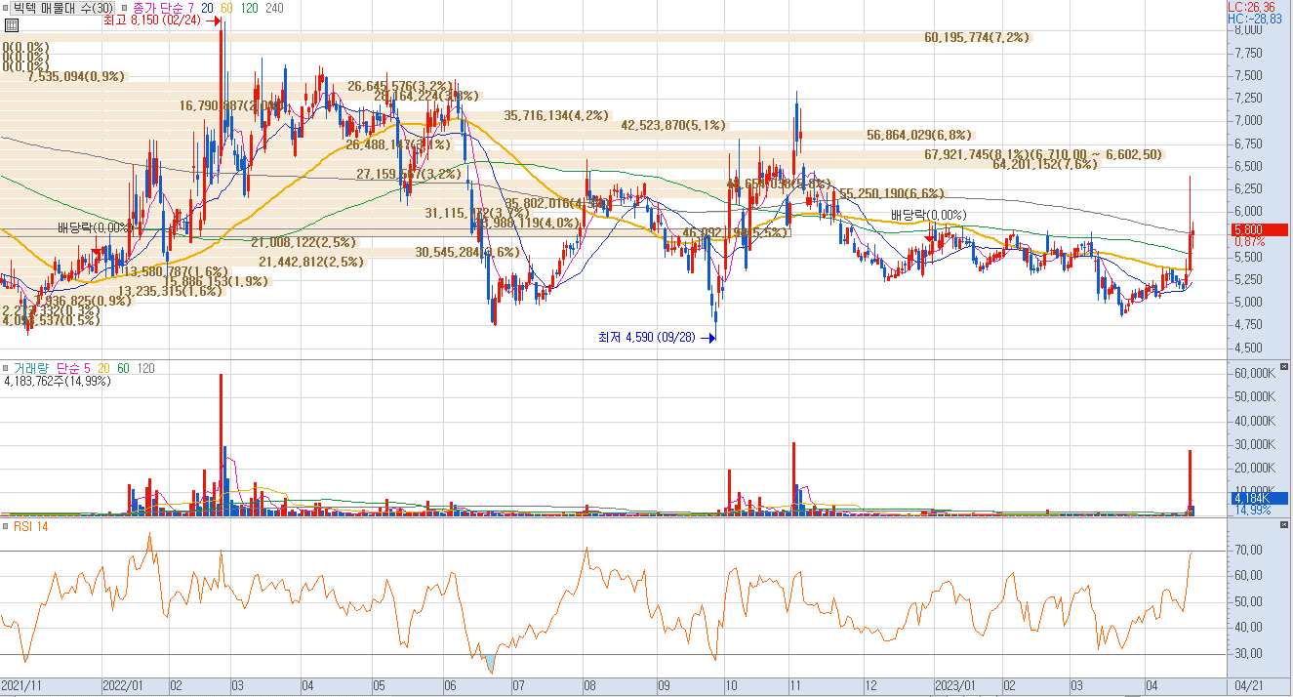
Task: Toggle the square marker beside RSI 14
Action: (6, 527)
